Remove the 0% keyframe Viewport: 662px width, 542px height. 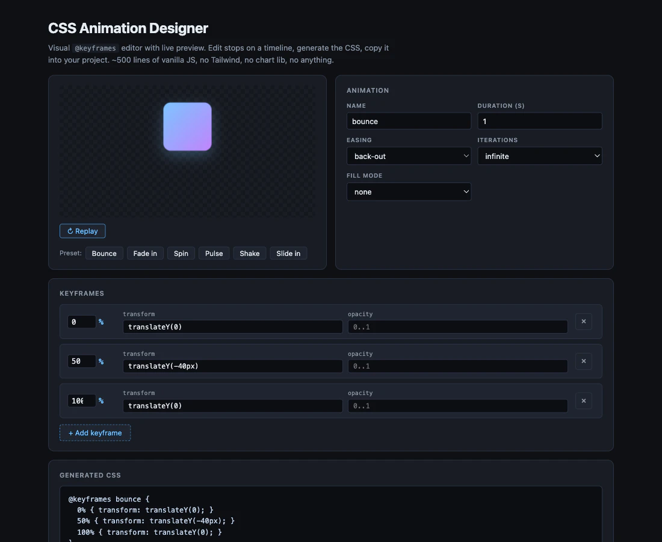(584, 322)
